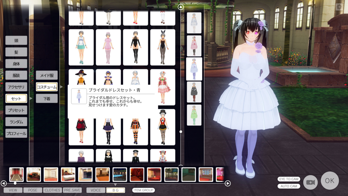Toggle AUTO CAM
Viewport: 348px width, 196px height.
pos(289,186)
